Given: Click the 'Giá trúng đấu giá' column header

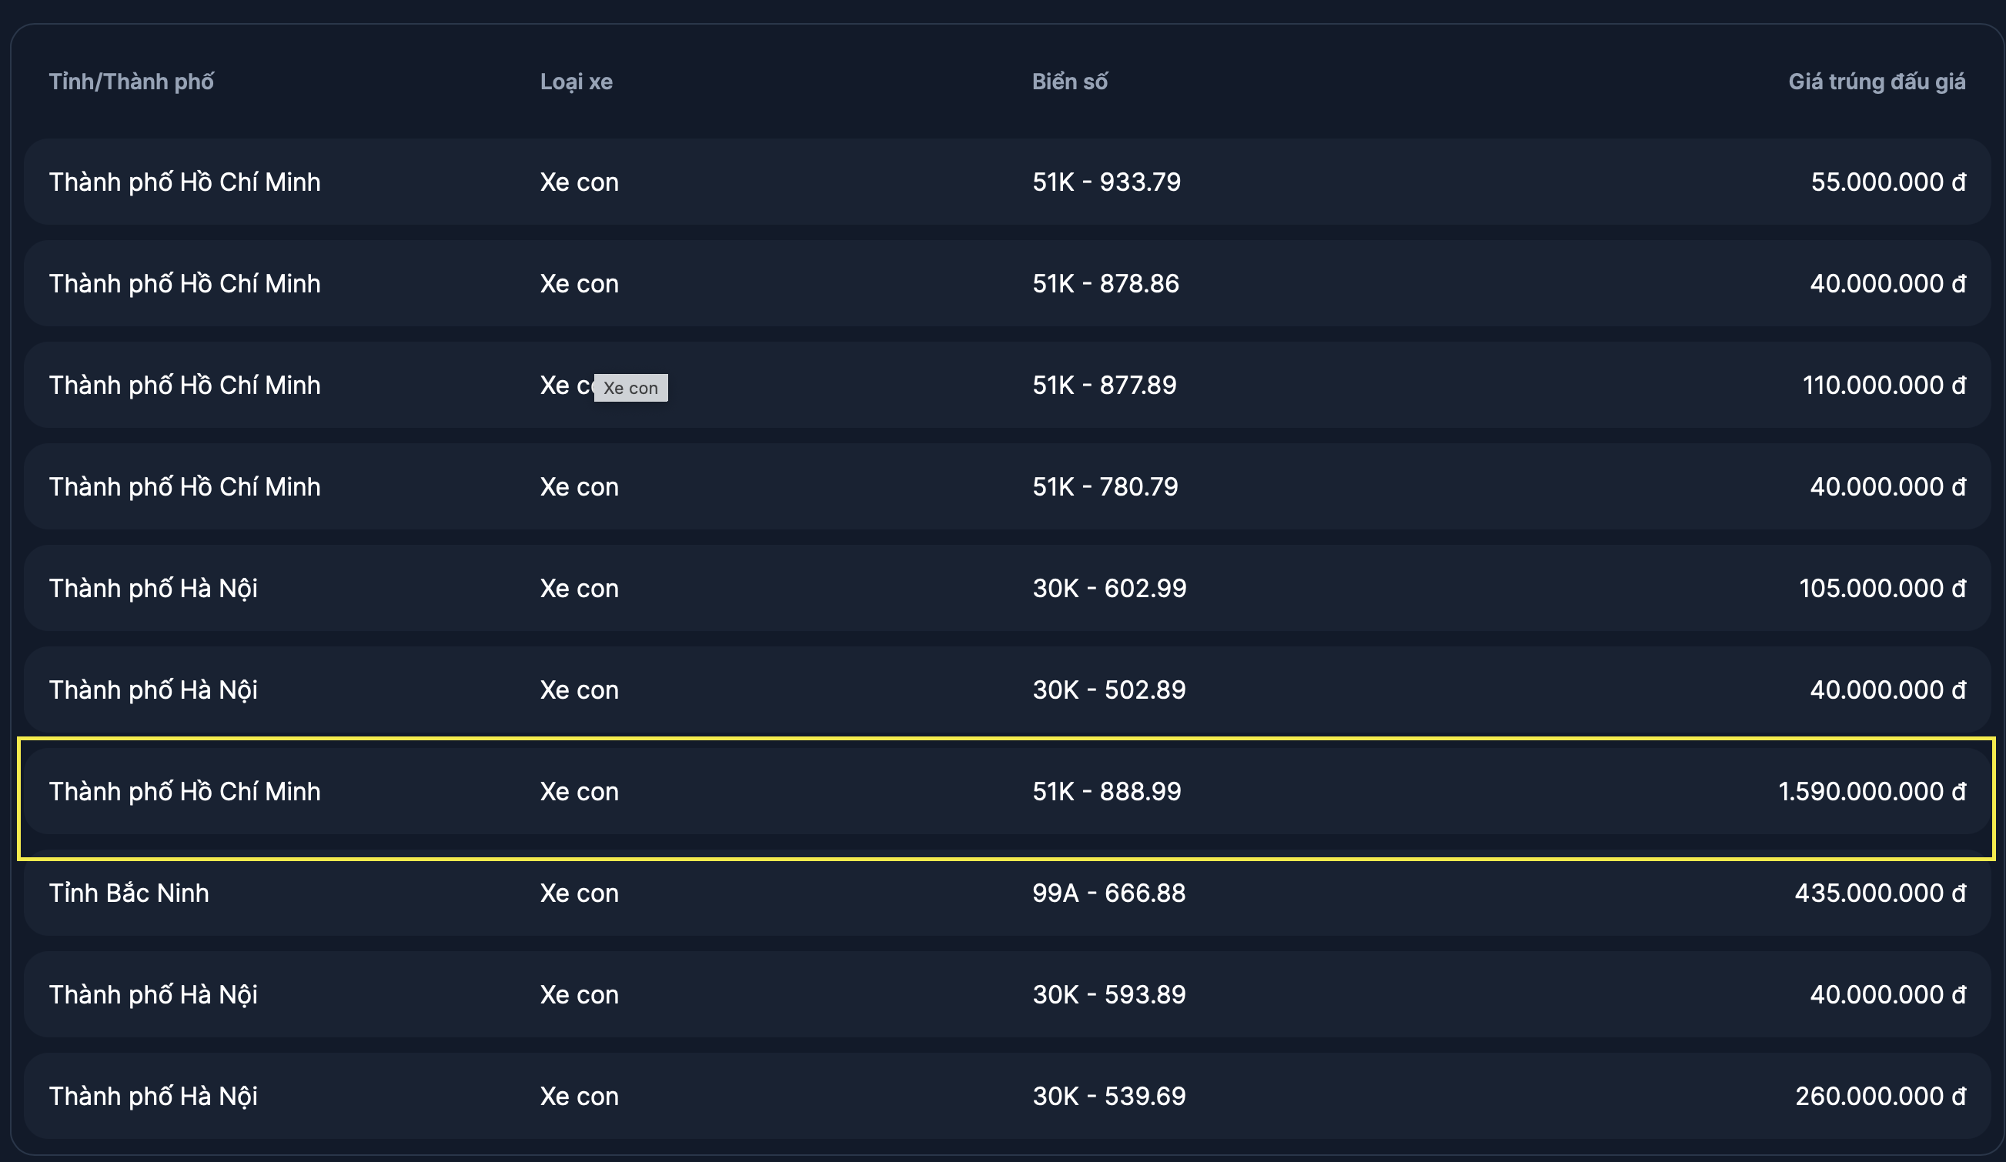Looking at the screenshot, I should coord(1876,81).
